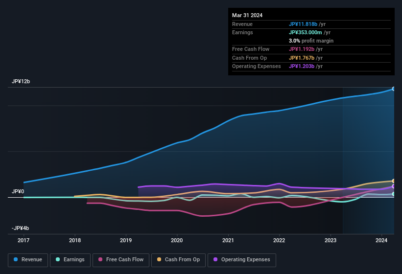Click the Earnings teal endpoint marker
402x274 pixels.
(x=394, y=194)
